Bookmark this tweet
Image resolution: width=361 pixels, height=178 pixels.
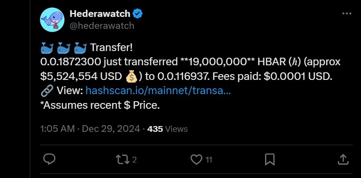[269, 159]
